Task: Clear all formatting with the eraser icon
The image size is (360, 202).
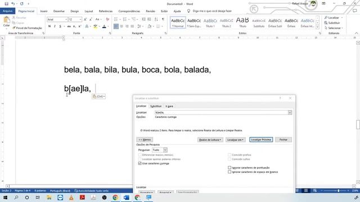Action: click(x=107, y=20)
